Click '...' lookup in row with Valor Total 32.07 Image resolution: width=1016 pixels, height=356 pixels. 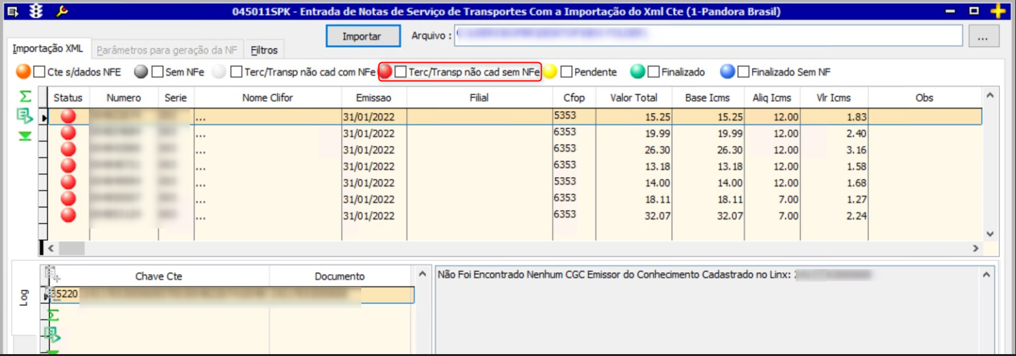[x=201, y=216]
